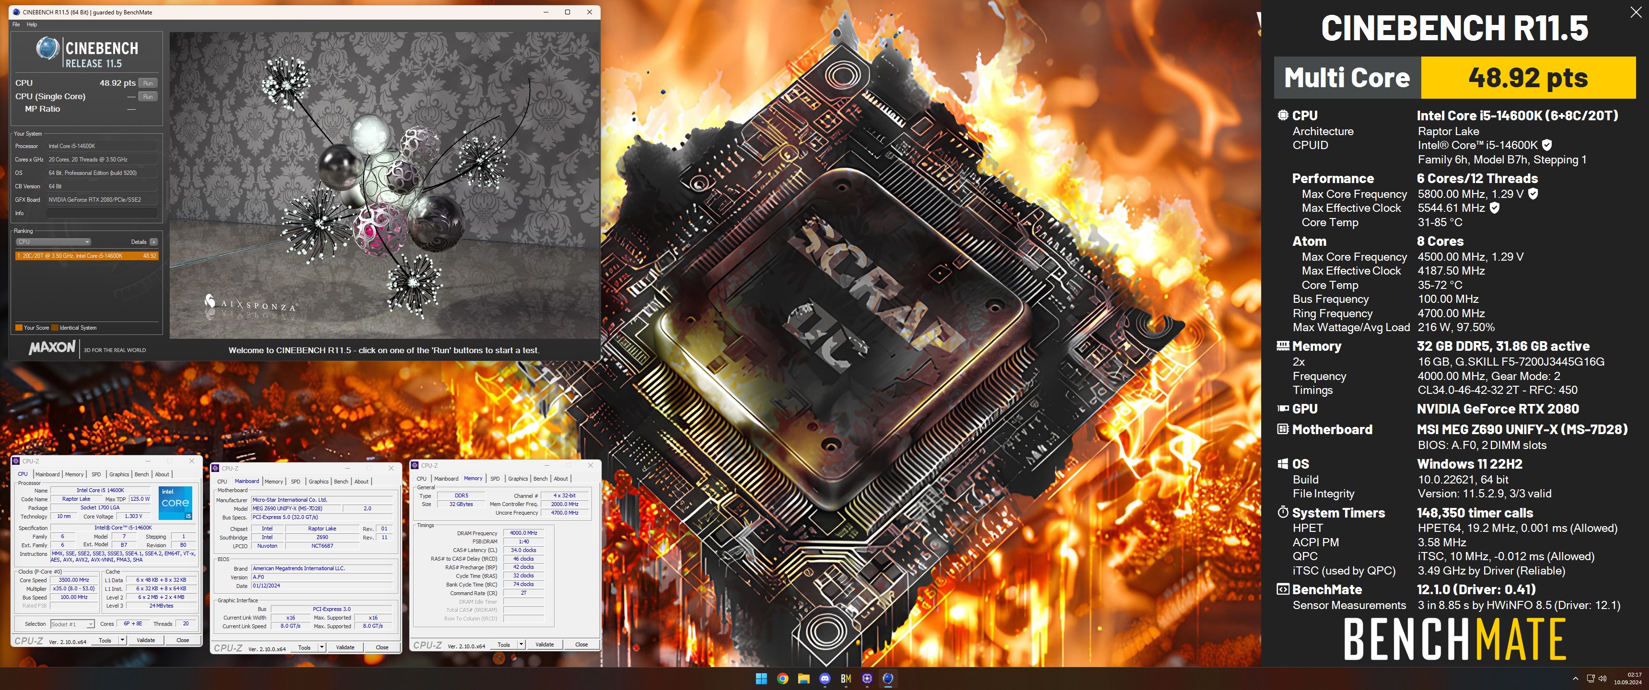The height and width of the screenshot is (690, 1649).
Task: Launch Google Chrome from the taskbar
Action: pos(782,678)
